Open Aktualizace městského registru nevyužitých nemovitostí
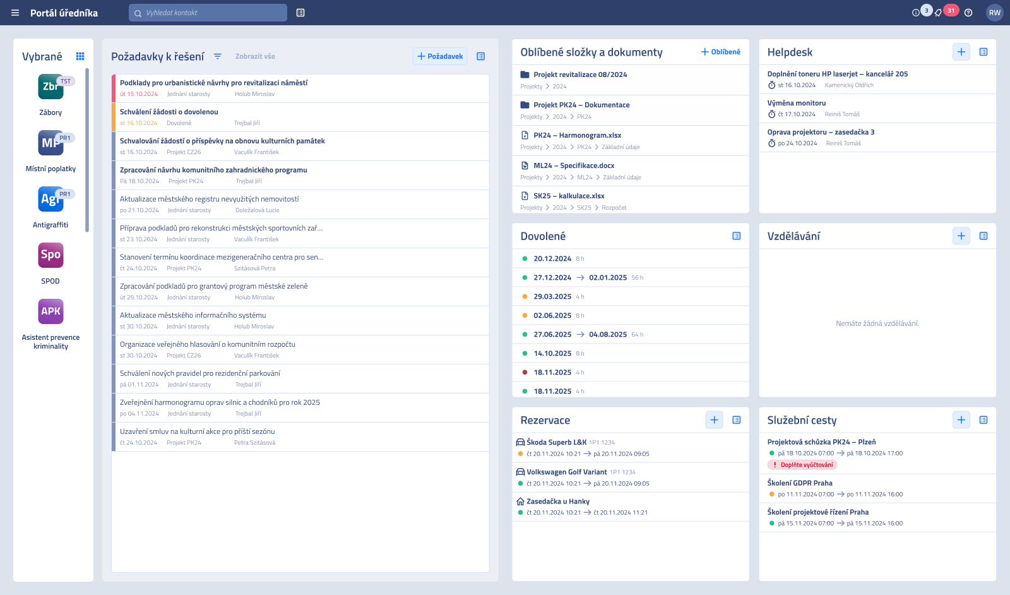Image resolution: width=1010 pixels, height=595 pixels. [x=300, y=205]
